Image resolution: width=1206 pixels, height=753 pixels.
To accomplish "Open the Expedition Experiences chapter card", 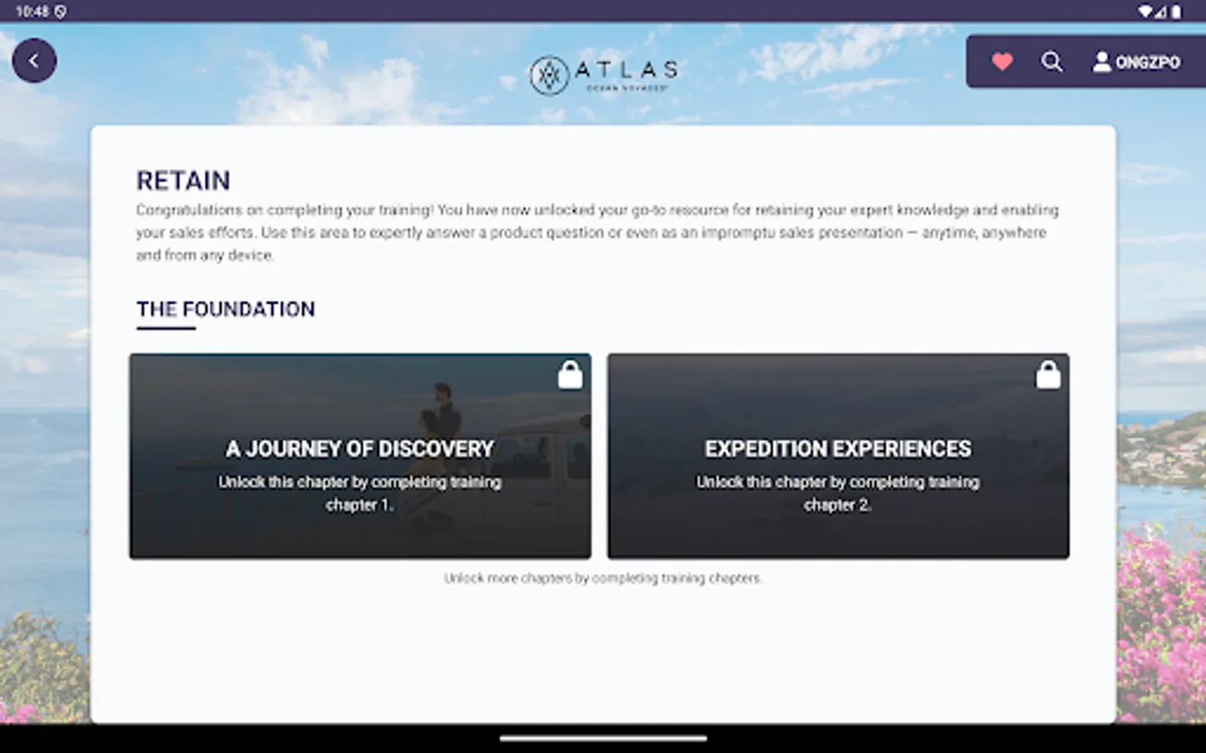I will pos(837,456).
